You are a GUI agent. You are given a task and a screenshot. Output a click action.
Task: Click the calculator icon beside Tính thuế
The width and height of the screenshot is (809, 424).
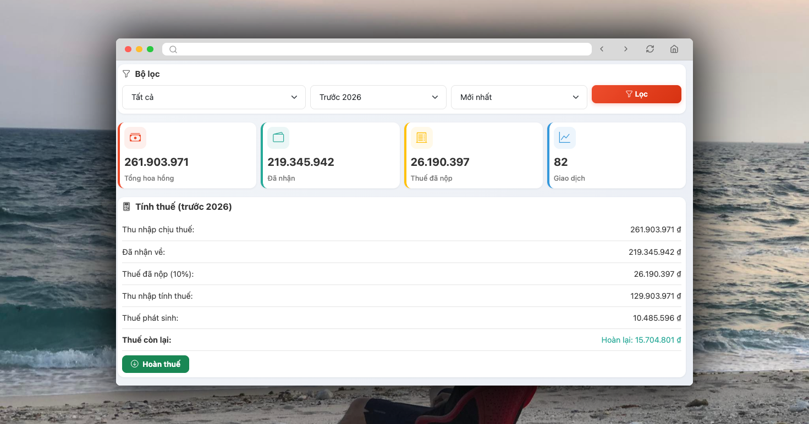pyautogui.click(x=126, y=207)
